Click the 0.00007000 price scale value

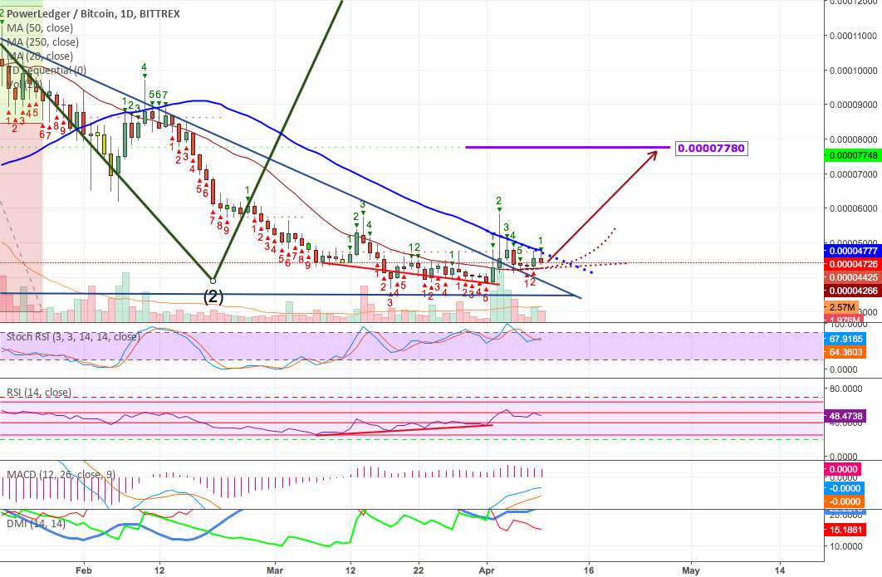click(853, 174)
